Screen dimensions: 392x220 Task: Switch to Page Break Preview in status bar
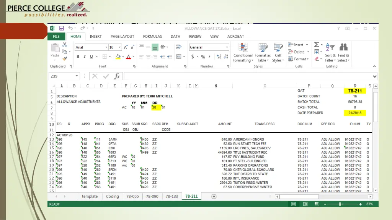click(317, 204)
